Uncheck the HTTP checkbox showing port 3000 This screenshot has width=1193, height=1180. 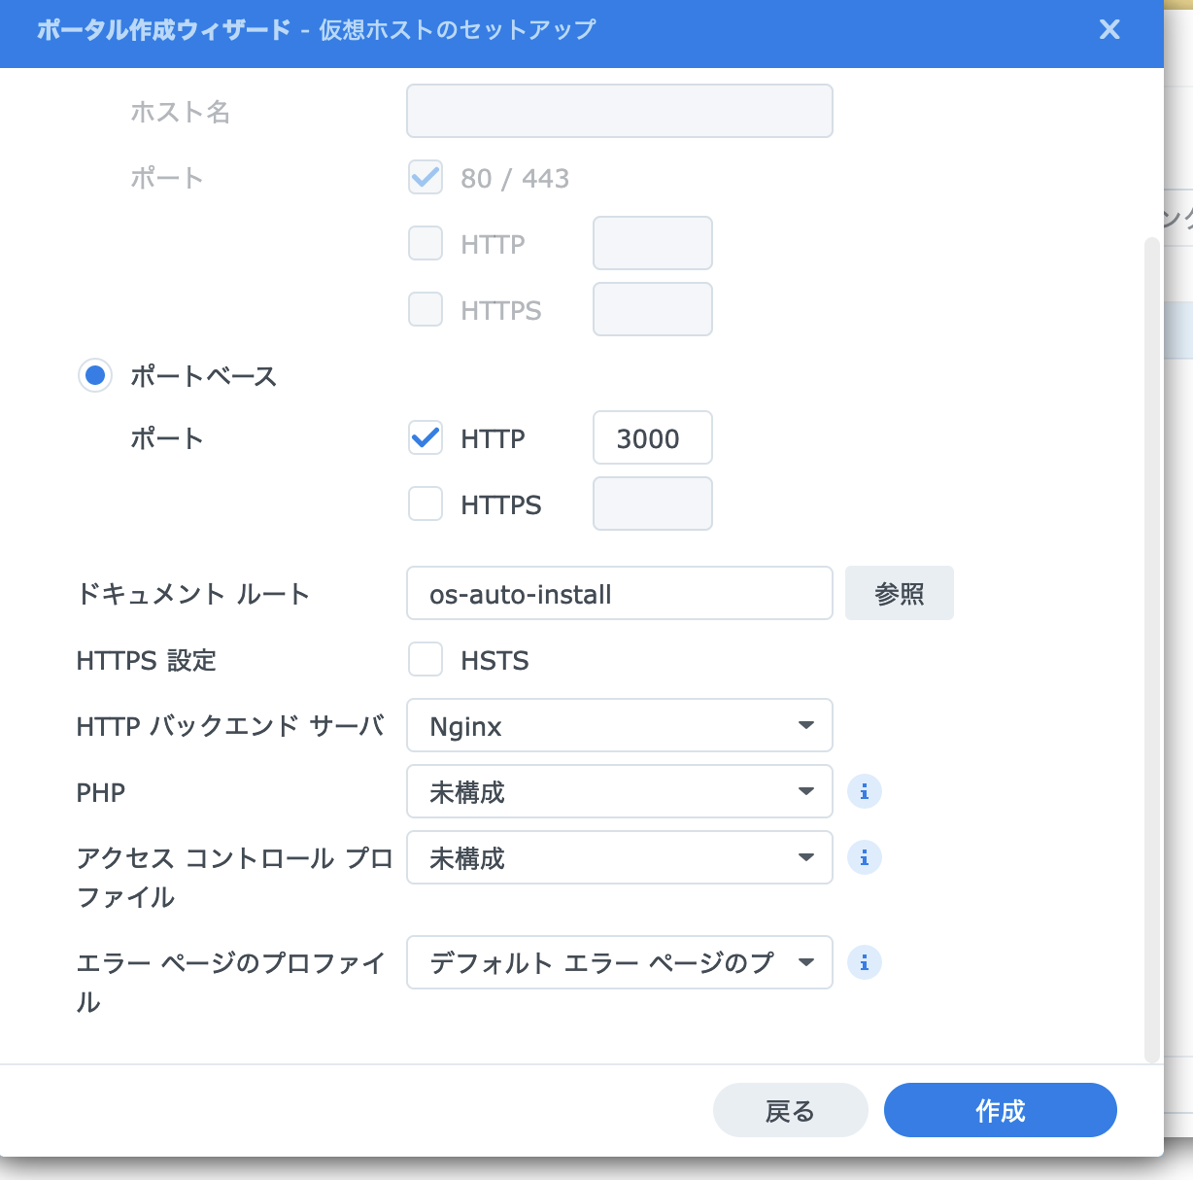(425, 438)
